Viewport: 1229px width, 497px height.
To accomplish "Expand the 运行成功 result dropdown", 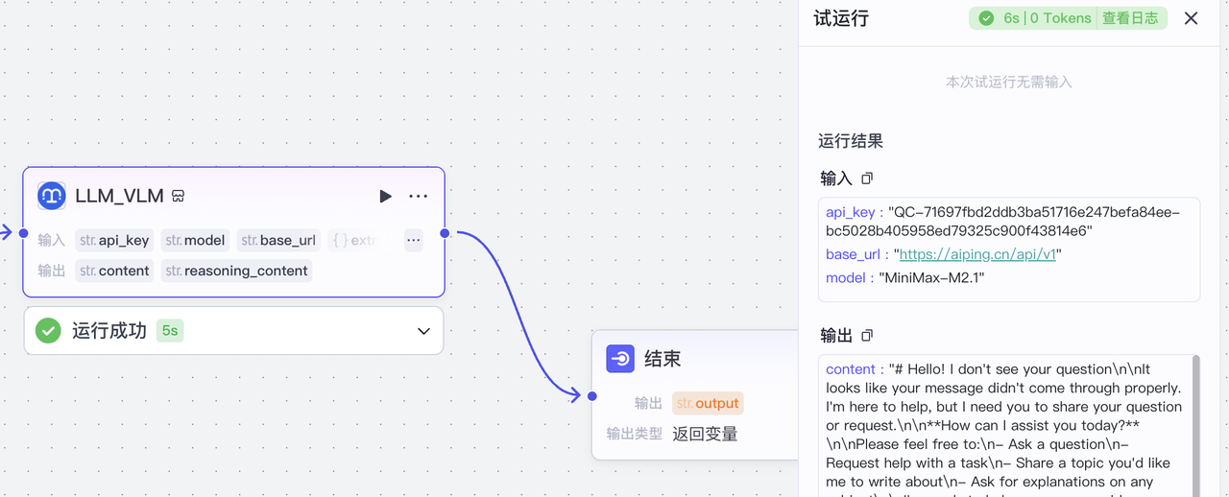I will click(x=423, y=331).
